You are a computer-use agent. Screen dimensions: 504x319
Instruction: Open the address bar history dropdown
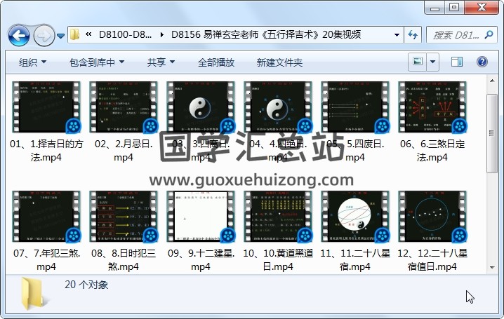tap(397, 34)
